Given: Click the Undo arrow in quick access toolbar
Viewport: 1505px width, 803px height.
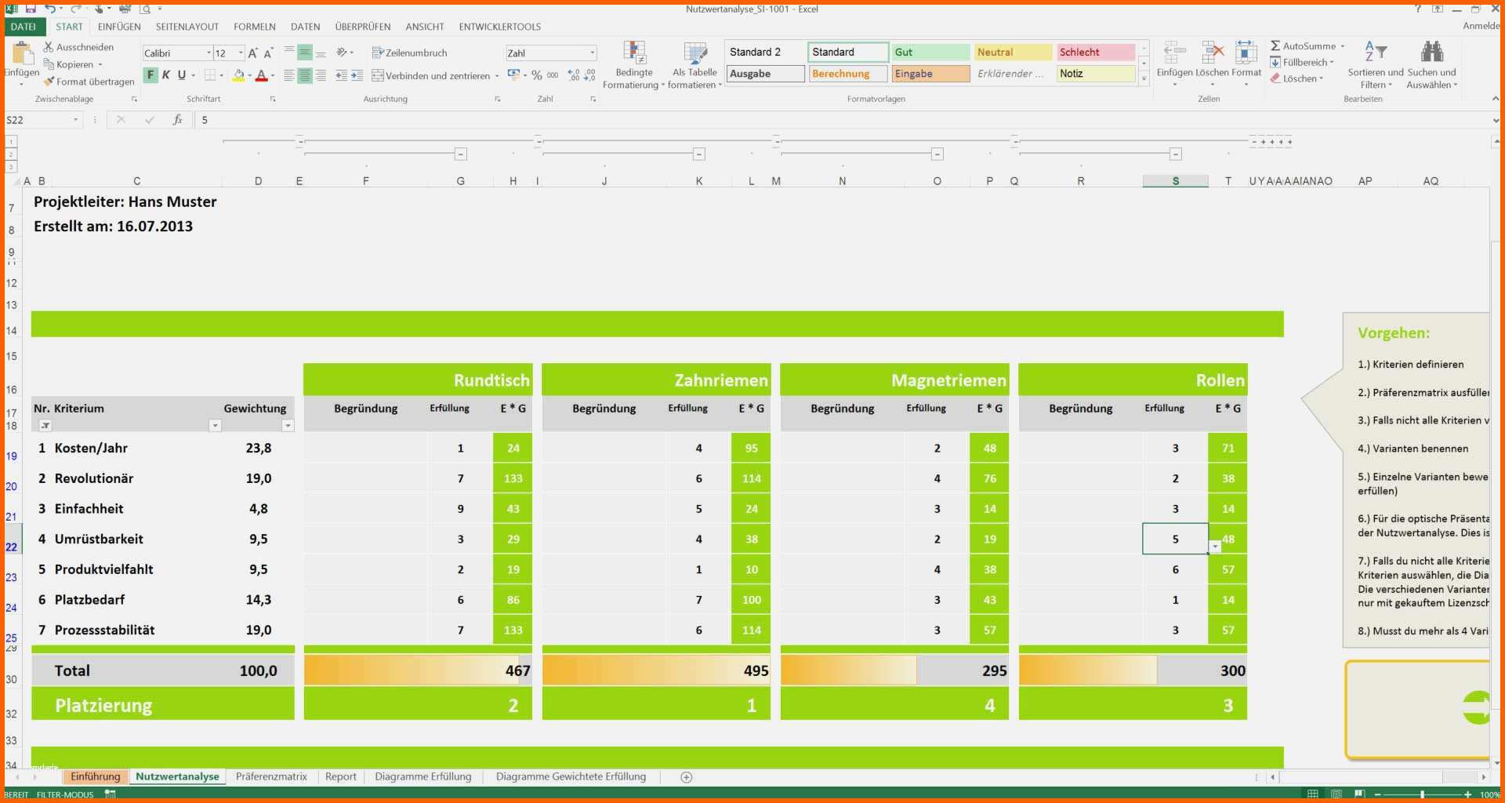Looking at the screenshot, I should point(50,9).
